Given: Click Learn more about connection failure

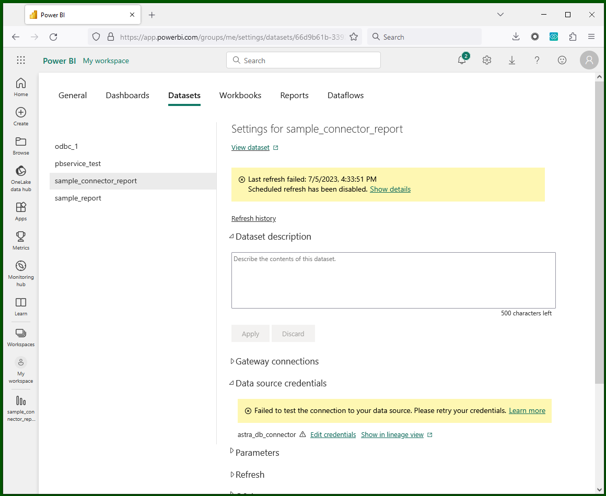Looking at the screenshot, I should click(x=527, y=410).
